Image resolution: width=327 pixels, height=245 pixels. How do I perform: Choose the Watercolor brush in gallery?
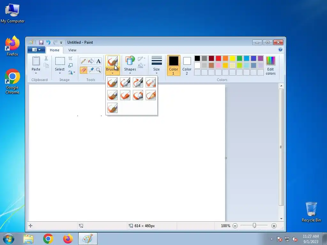(112, 108)
